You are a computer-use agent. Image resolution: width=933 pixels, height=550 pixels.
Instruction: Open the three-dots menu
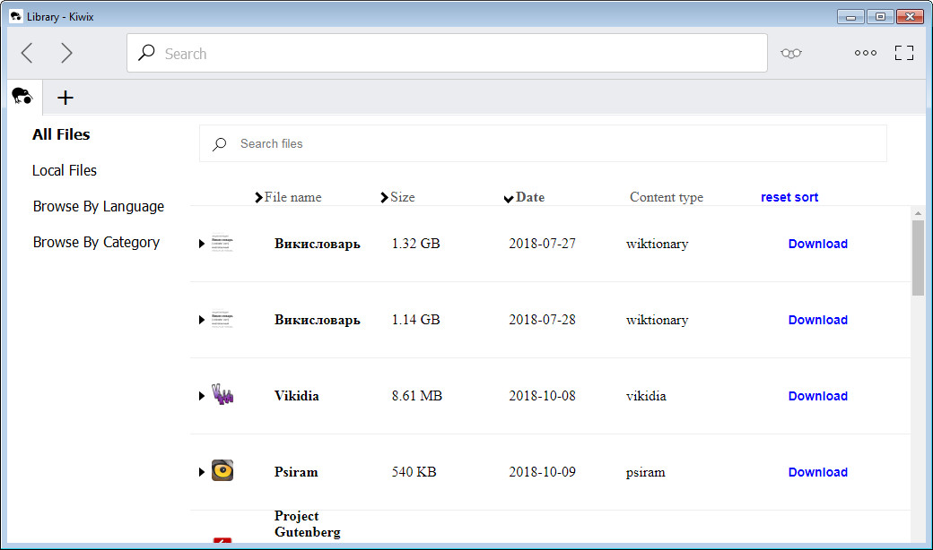[x=865, y=53]
